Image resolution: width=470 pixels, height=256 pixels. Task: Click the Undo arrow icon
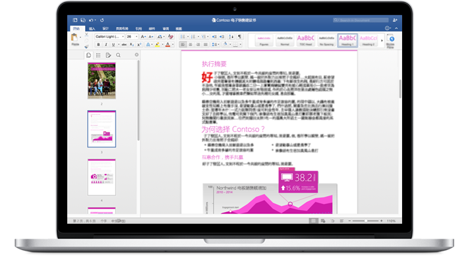(91, 20)
